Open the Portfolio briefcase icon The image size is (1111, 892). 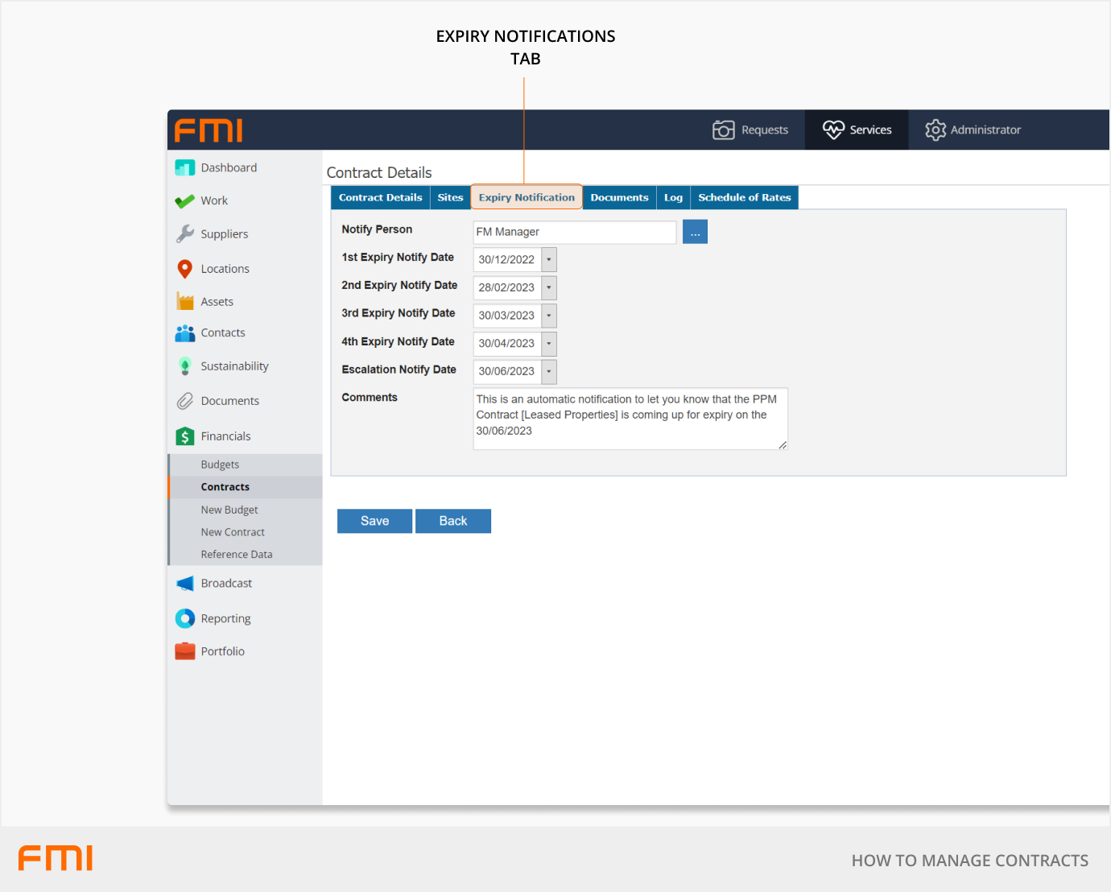click(x=185, y=651)
